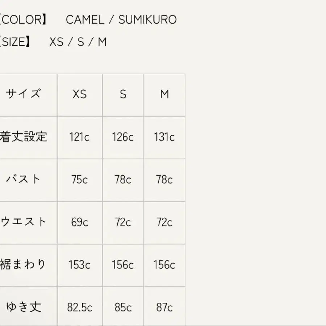Click the 69c waist cell
The image size is (326, 326).
(x=79, y=222)
